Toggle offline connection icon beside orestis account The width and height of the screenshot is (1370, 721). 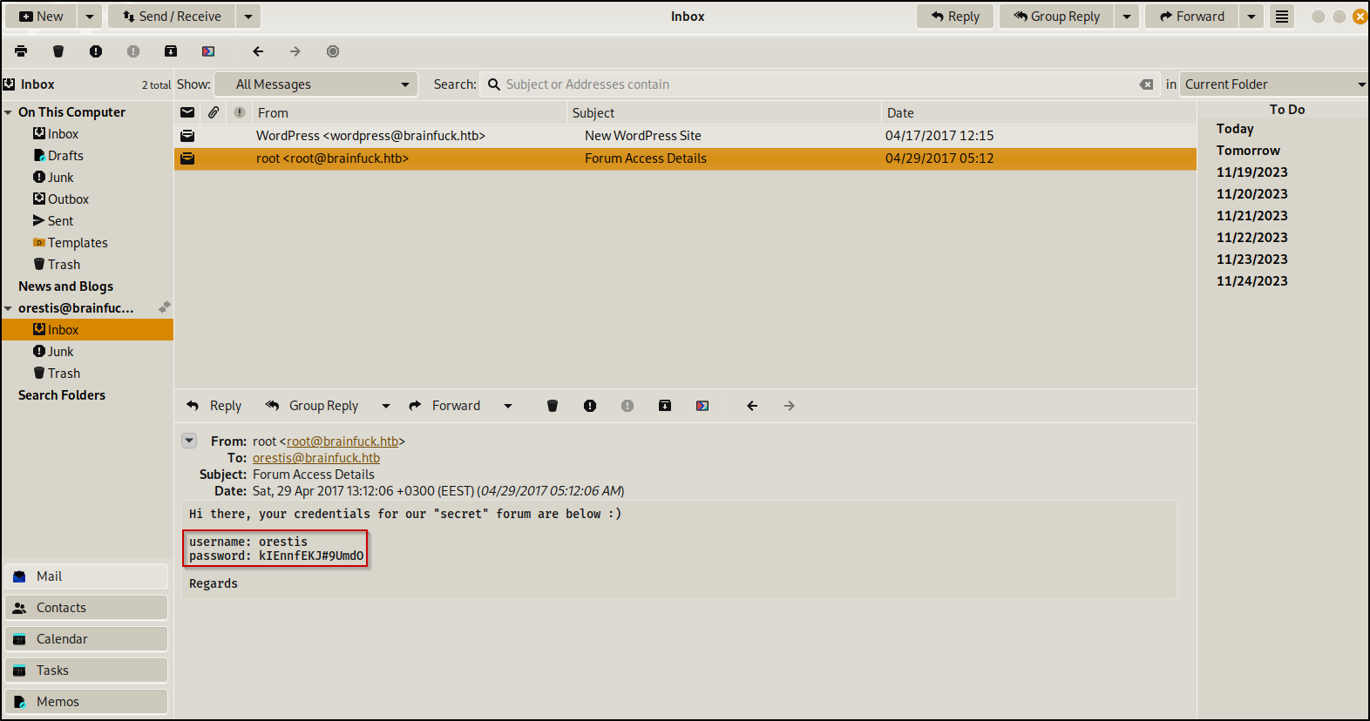click(x=164, y=307)
